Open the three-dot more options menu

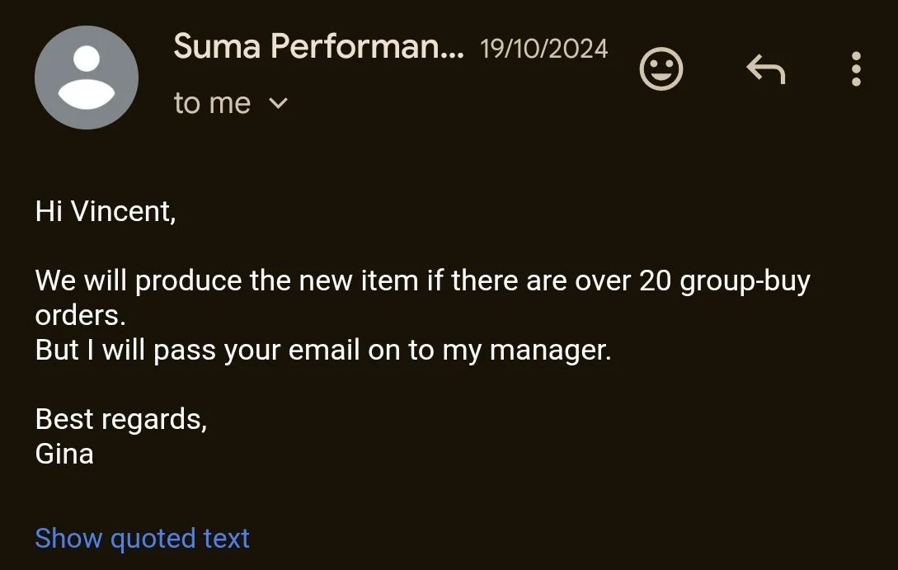[856, 69]
